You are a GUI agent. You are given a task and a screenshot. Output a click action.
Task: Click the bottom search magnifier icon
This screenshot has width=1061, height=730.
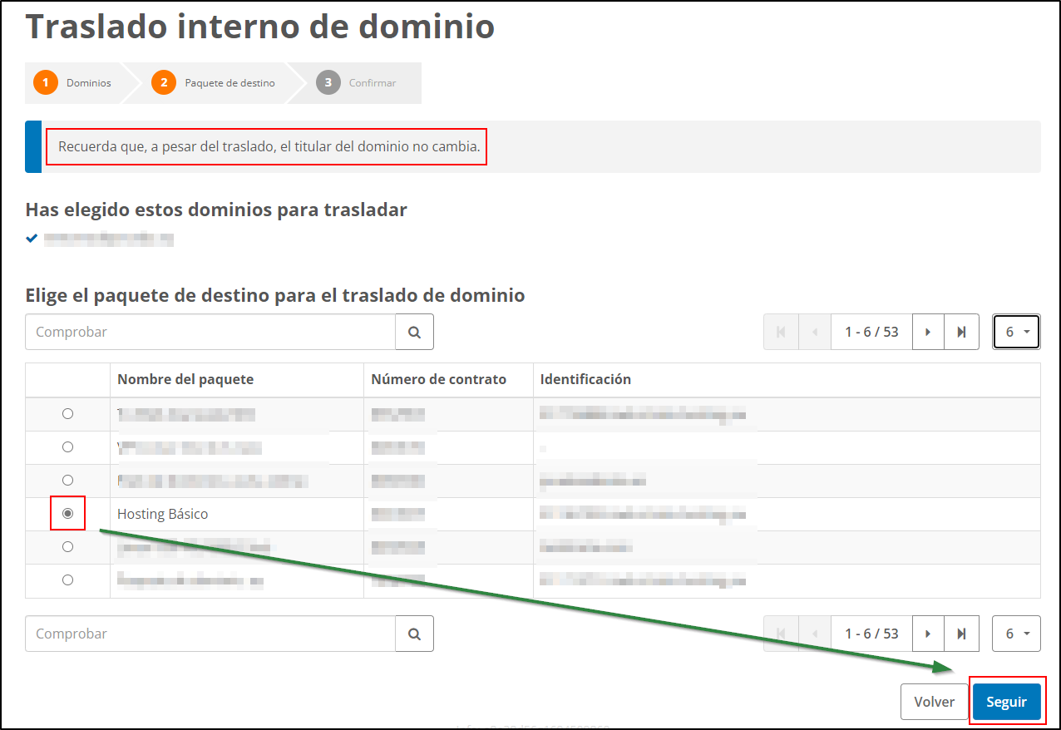pos(414,633)
